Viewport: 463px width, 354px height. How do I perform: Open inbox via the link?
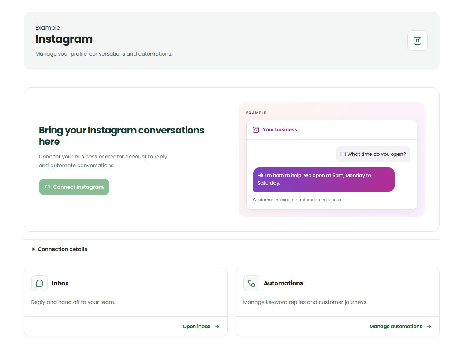[201, 327]
